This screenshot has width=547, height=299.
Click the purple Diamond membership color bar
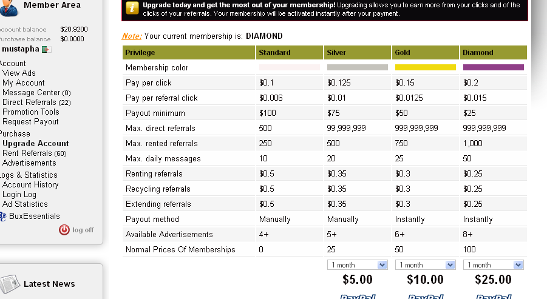pyautogui.click(x=494, y=67)
